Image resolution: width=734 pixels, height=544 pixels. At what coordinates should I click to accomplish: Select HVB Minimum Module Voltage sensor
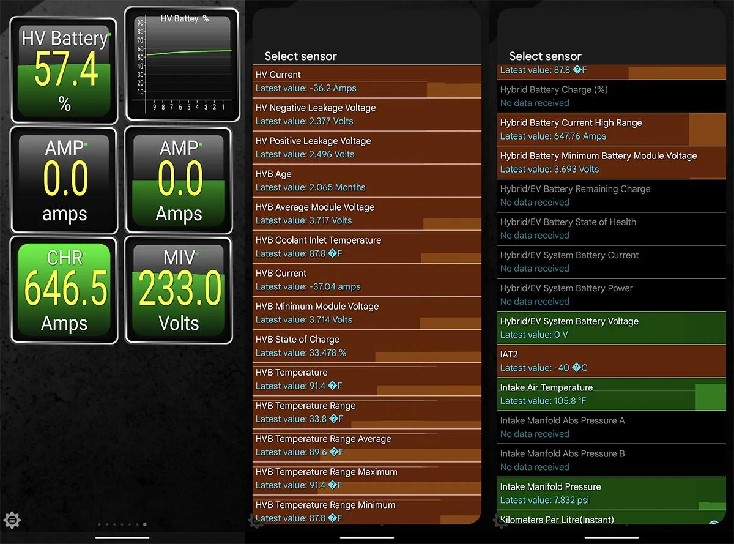367,313
